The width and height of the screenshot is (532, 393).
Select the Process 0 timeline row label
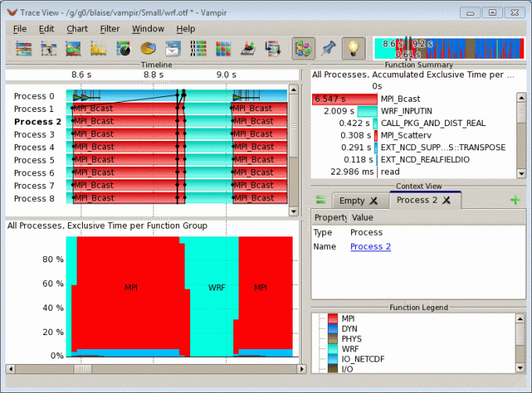click(x=34, y=96)
